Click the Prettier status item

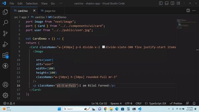click(x=176, y=103)
